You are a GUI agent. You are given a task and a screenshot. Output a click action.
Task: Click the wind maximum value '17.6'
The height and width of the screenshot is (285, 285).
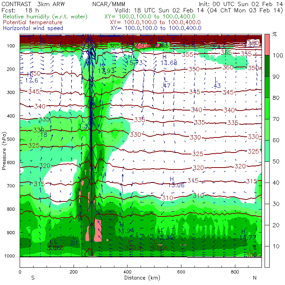click(32, 80)
